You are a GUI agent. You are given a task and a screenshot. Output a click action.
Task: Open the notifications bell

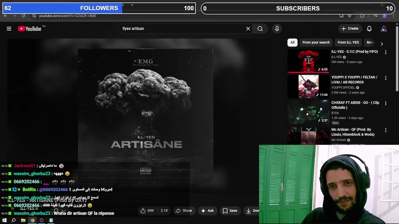tap(369, 29)
